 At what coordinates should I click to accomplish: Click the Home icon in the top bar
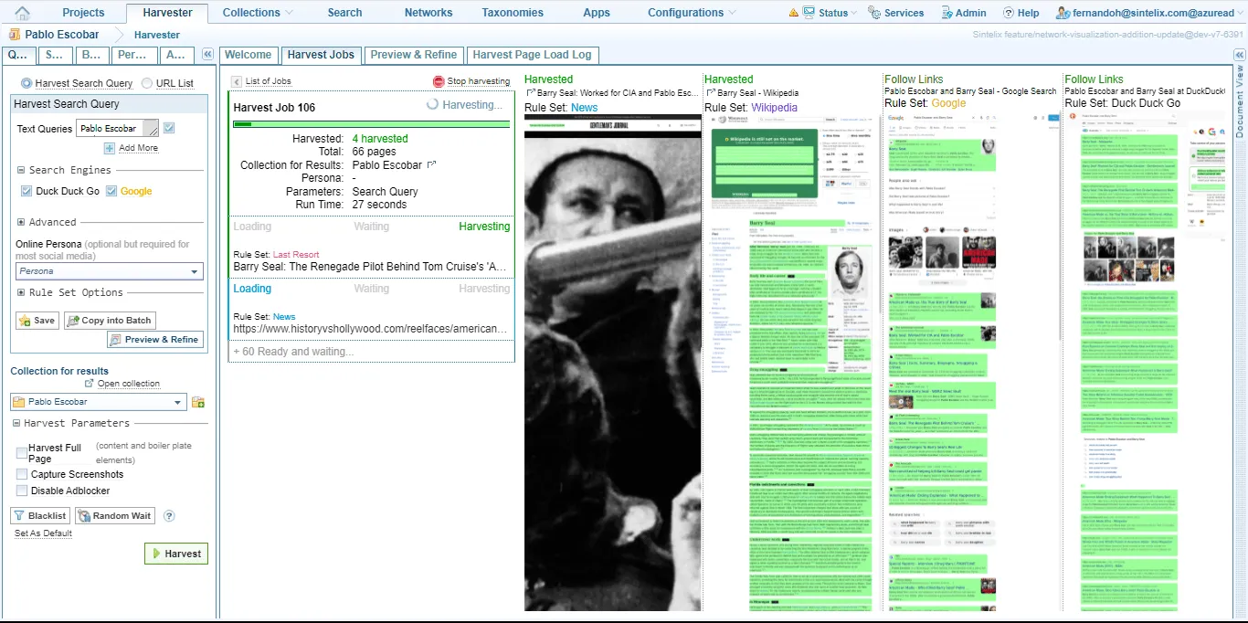point(23,13)
